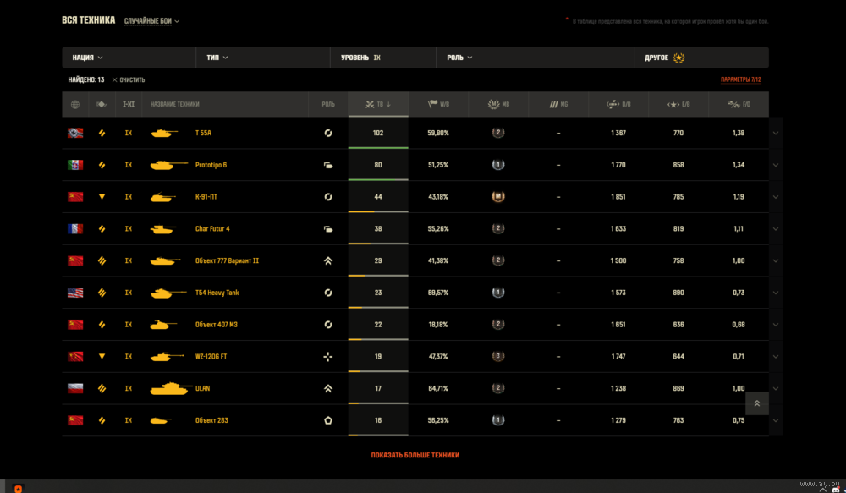Open the Тип filter dropdown
Image resolution: width=846 pixels, height=493 pixels.
click(217, 58)
